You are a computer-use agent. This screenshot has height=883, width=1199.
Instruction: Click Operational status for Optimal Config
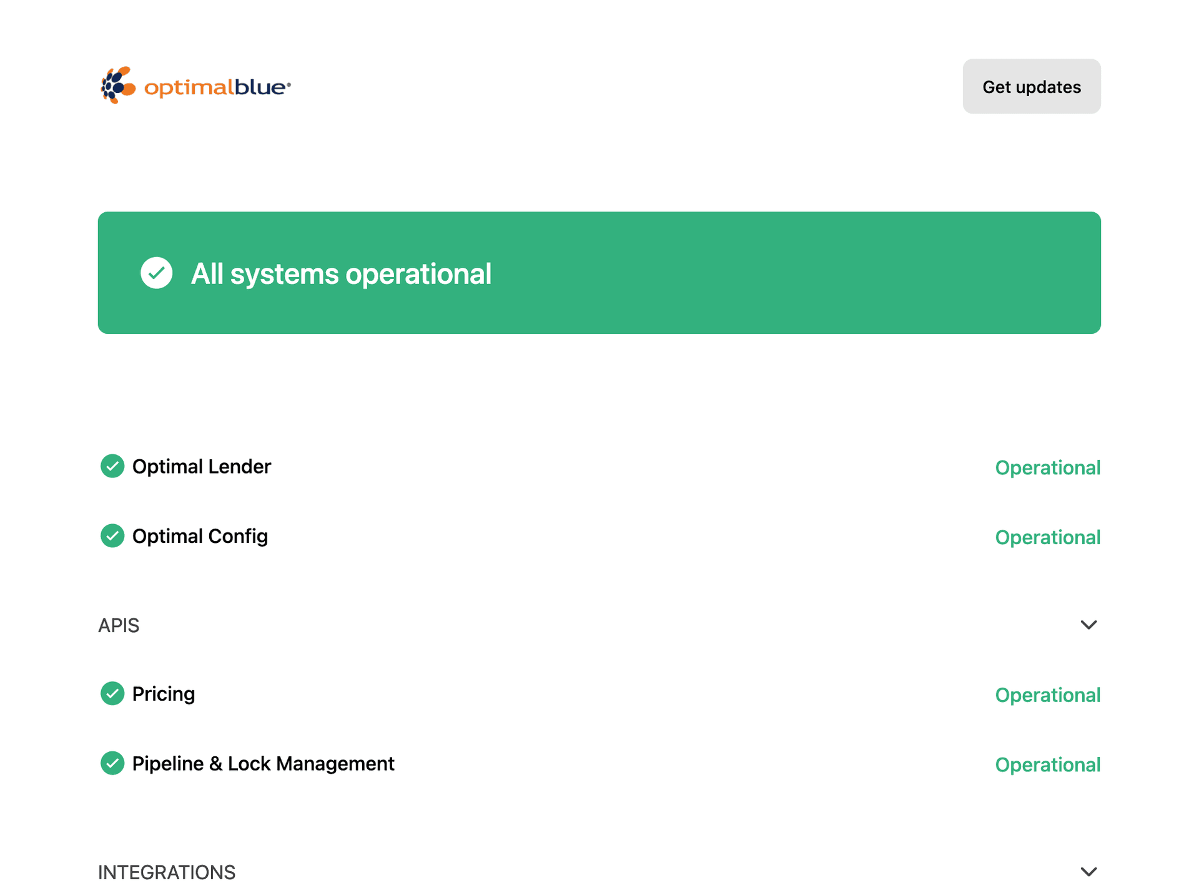[1047, 537]
